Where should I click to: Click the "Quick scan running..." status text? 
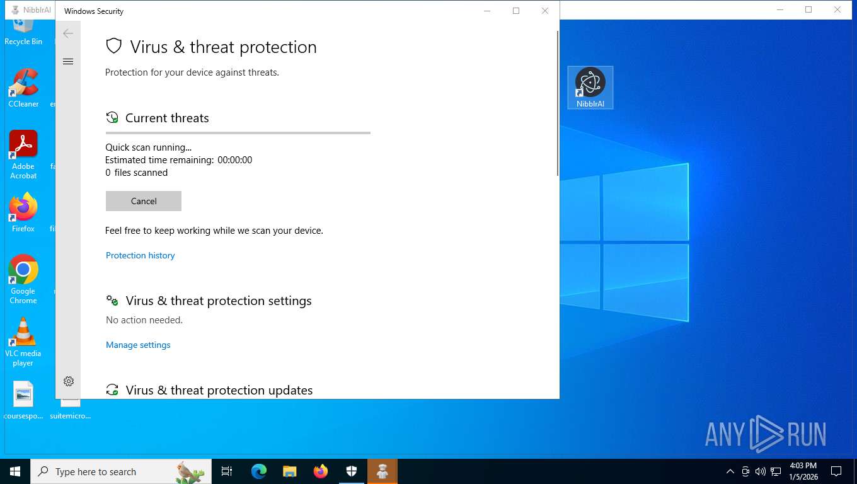click(x=148, y=147)
